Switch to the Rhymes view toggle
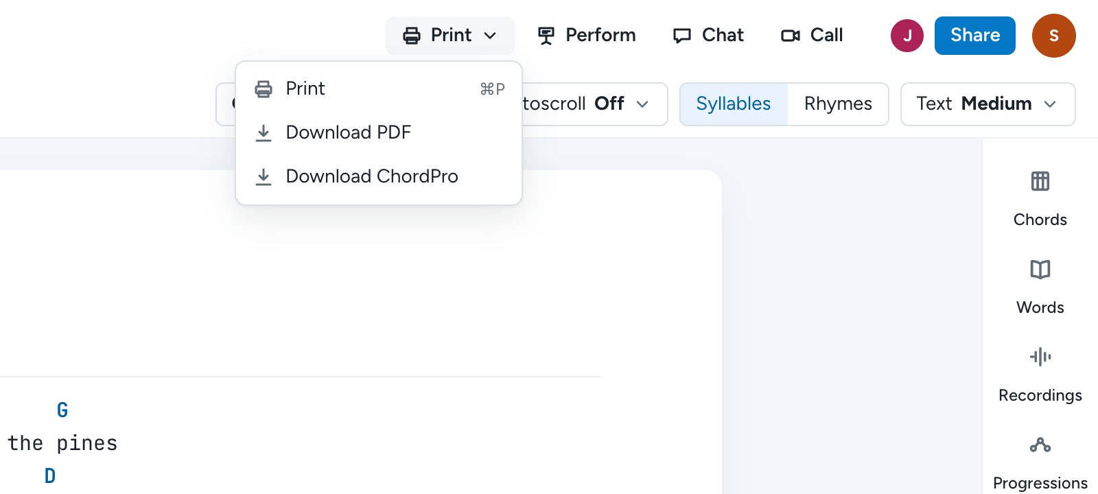 pyautogui.click(x=838, y=104)
